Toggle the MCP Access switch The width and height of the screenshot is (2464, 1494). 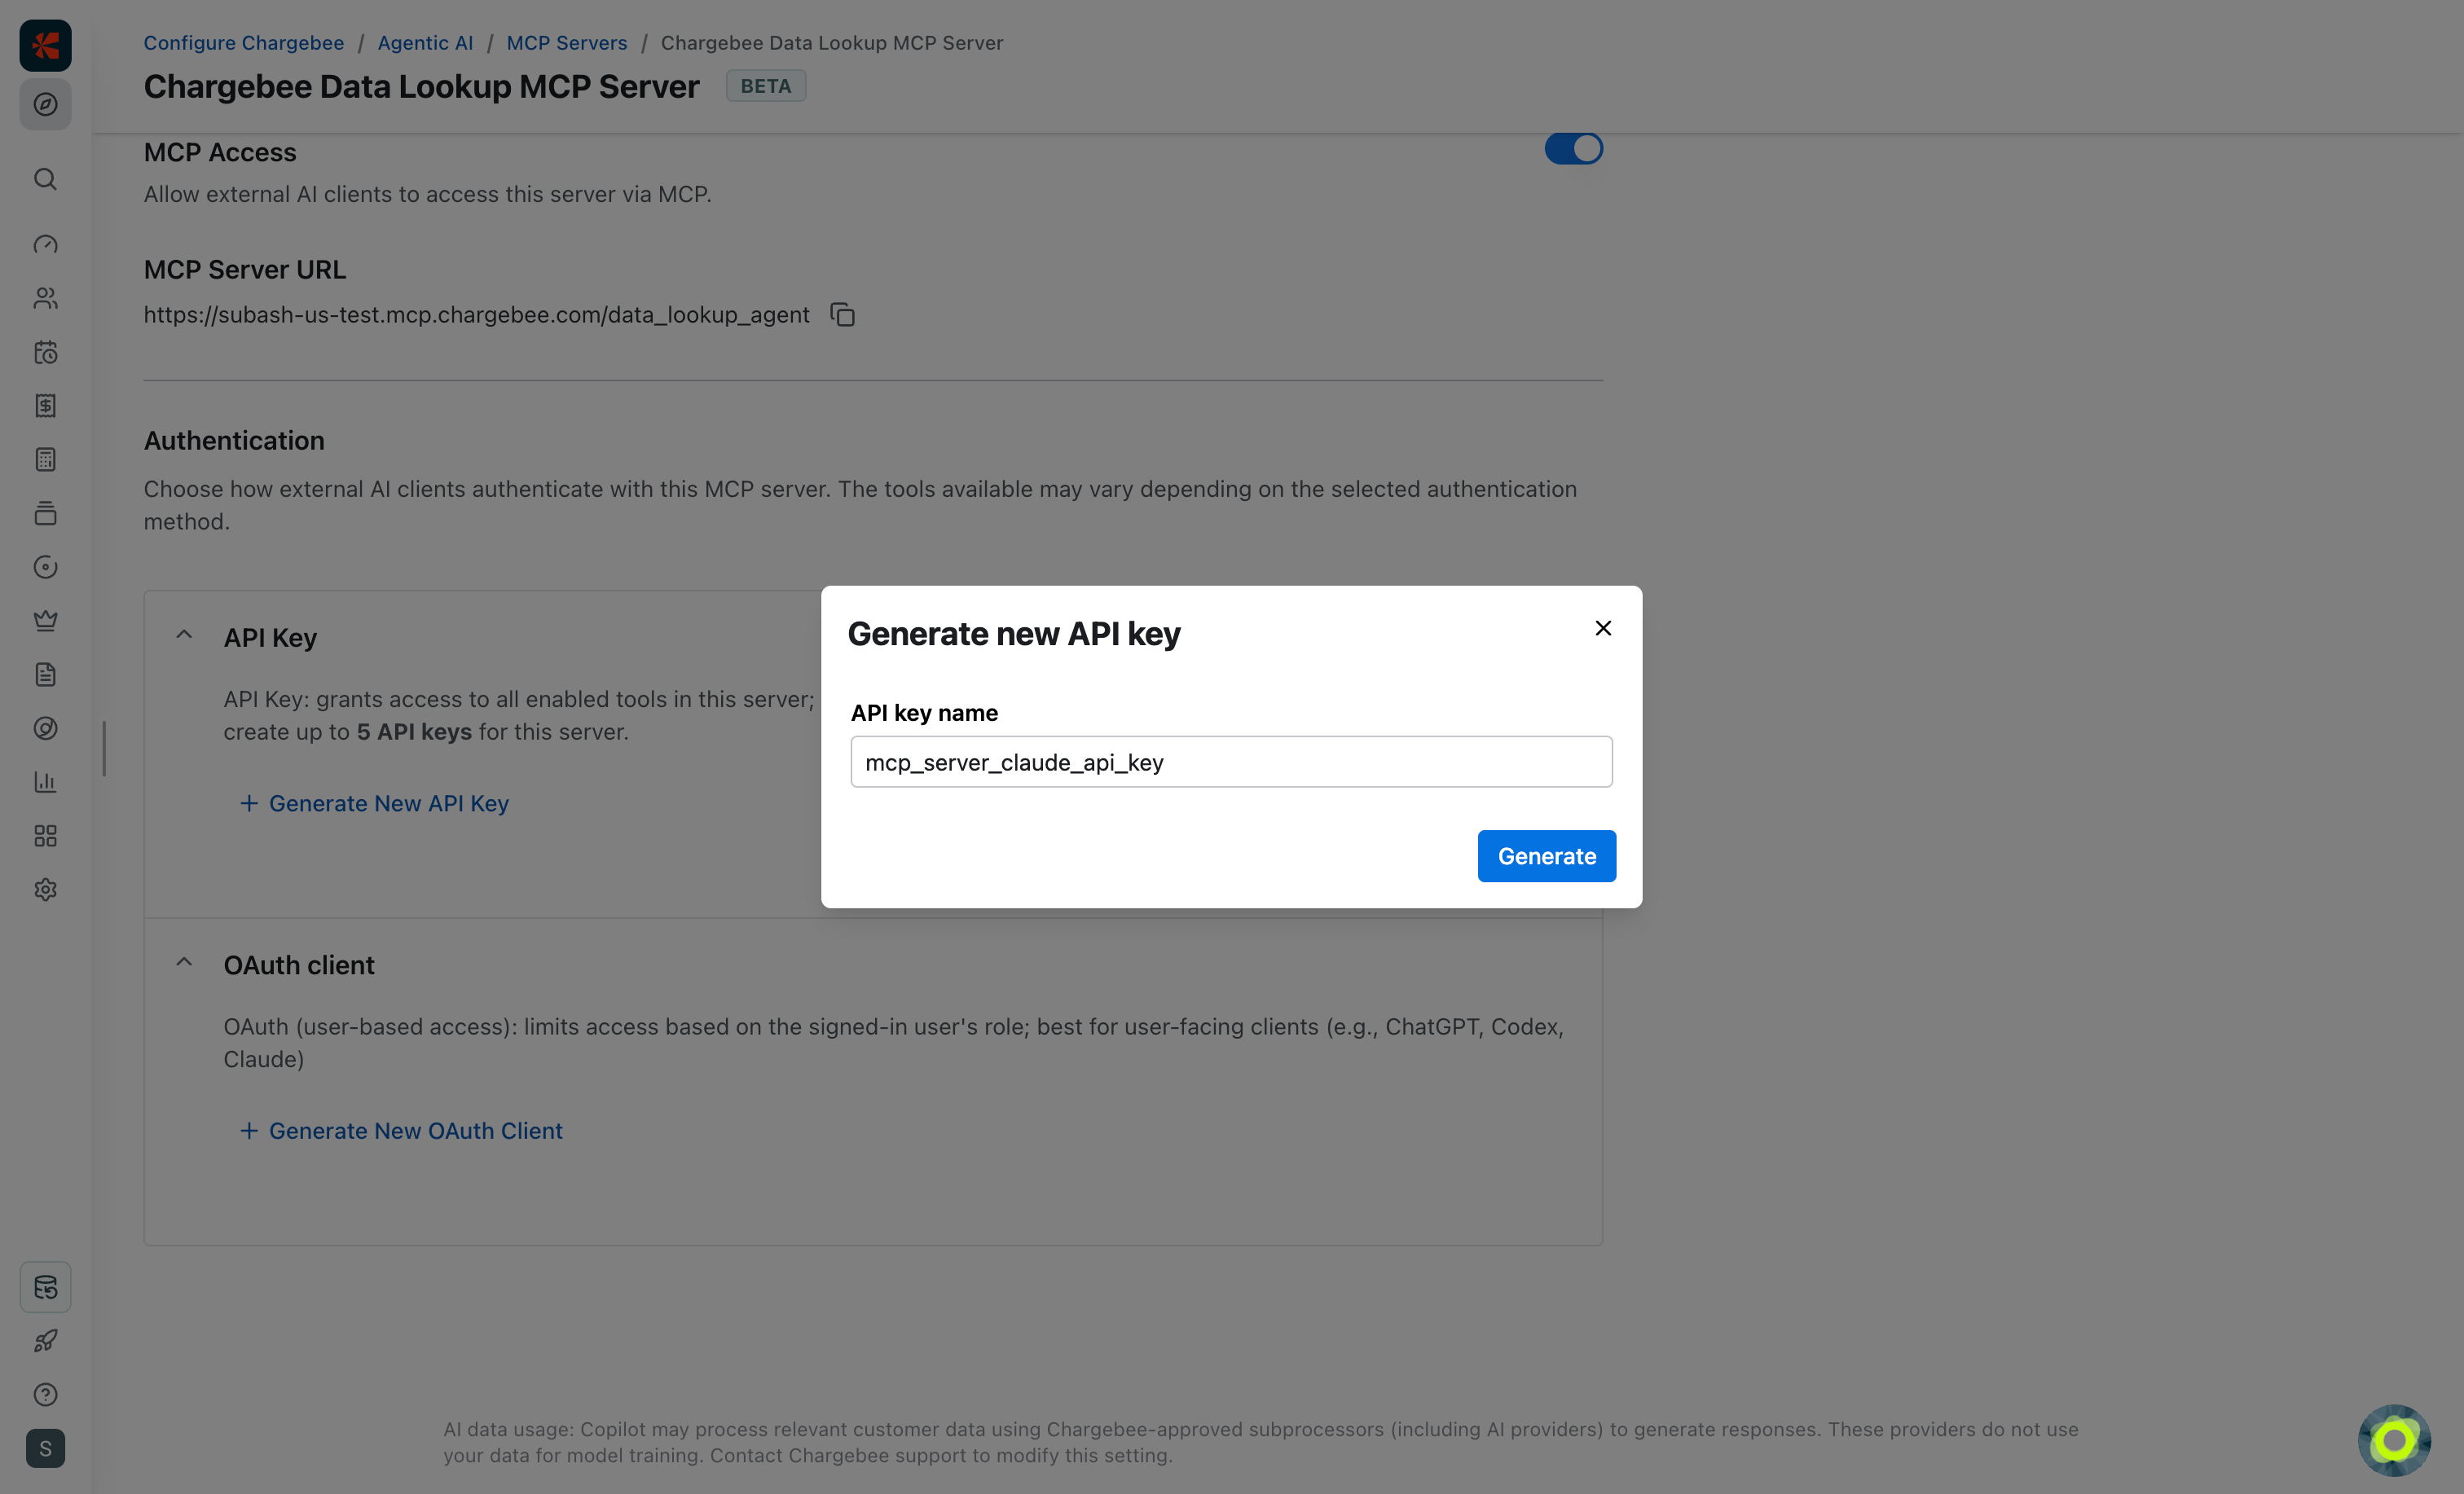click(1573, 149)
